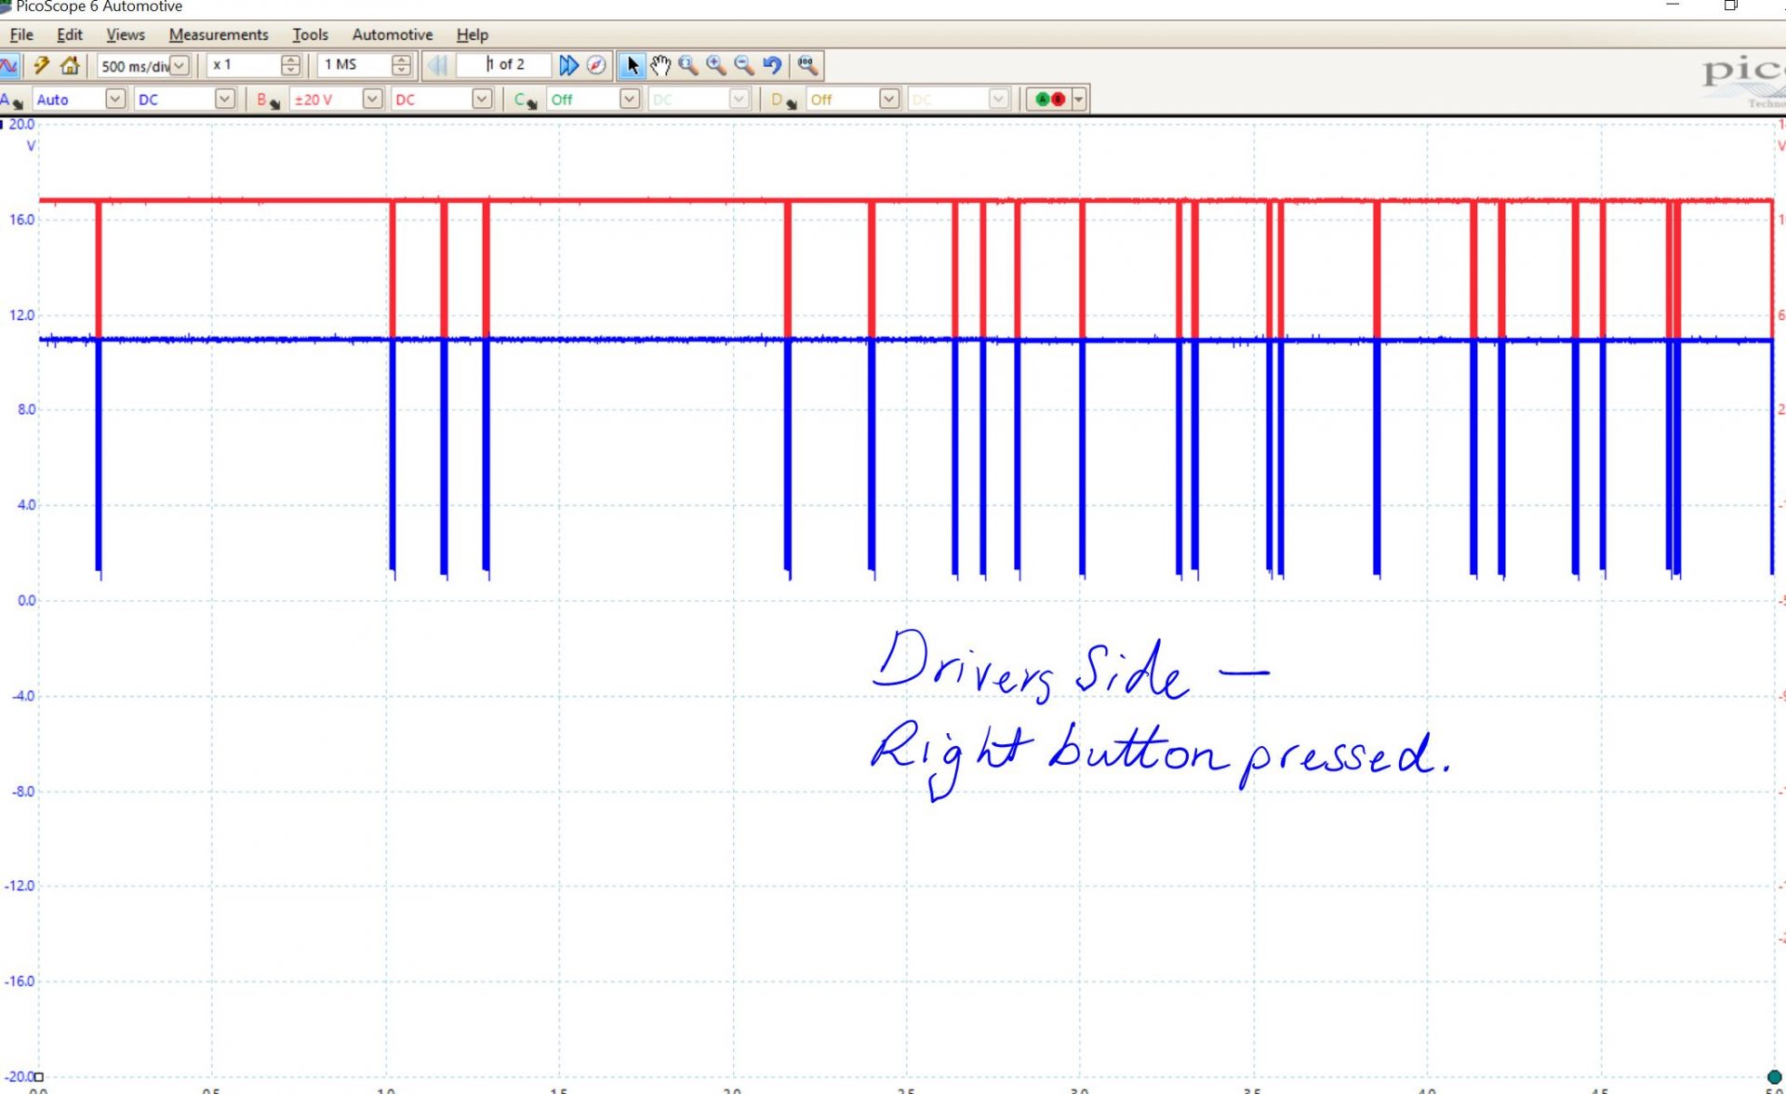Restore down the PicoScope window
1786x1094 pixels.
tap(1730, 6)
